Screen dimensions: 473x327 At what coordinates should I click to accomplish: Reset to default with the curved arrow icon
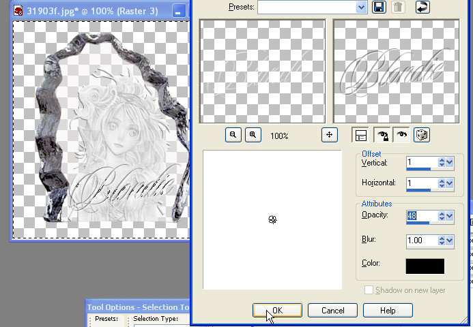coord(422,7)
